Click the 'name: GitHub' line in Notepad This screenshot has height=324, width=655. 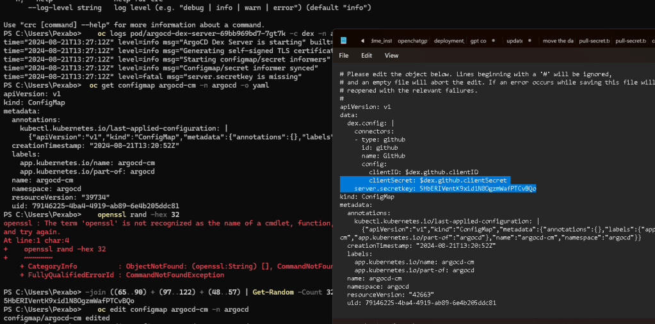click(x=383, y=156)
